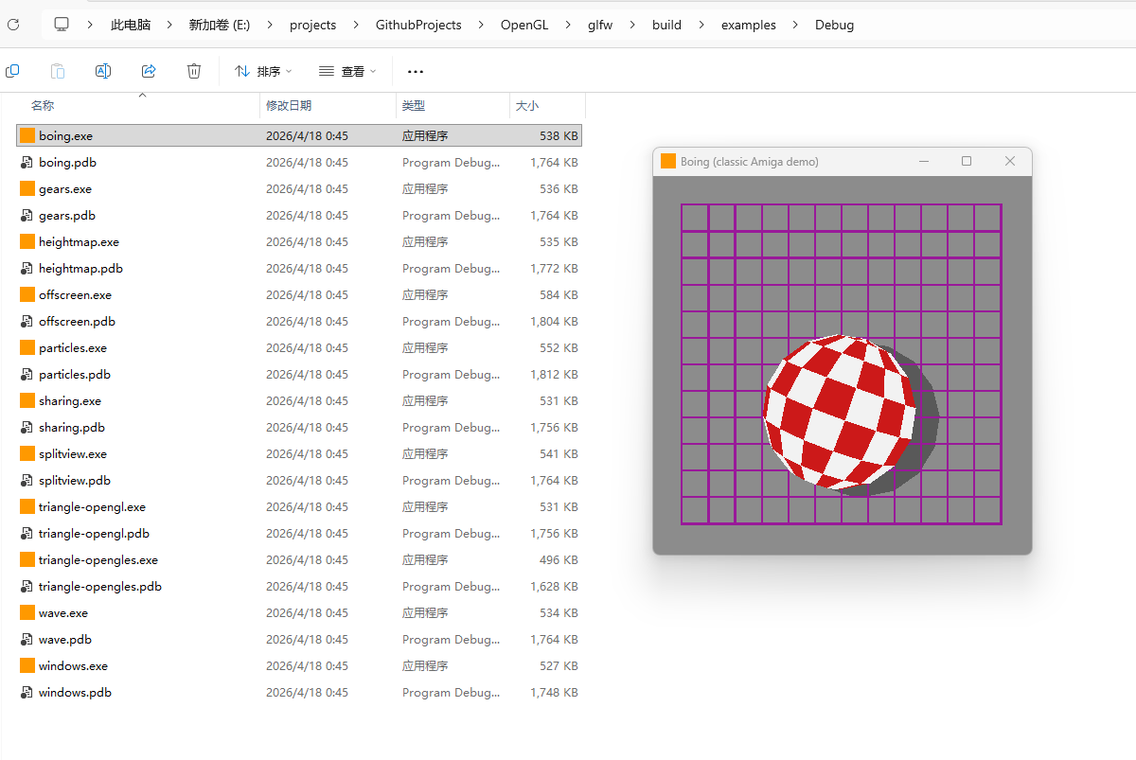This screenshot has width=1136, height=760.
Task: Expand the chevron after glfw in breadcrumb
Action: click(632, 25)
